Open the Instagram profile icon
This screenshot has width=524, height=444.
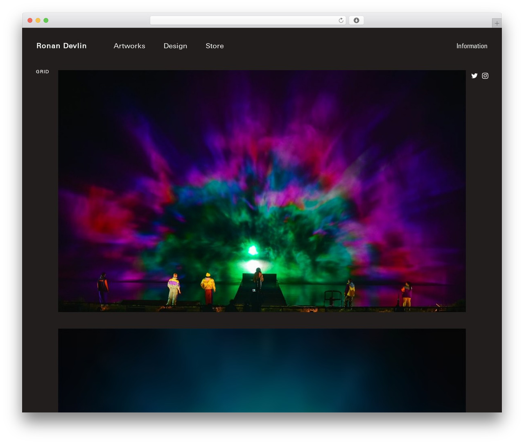(x=485, y=76)
